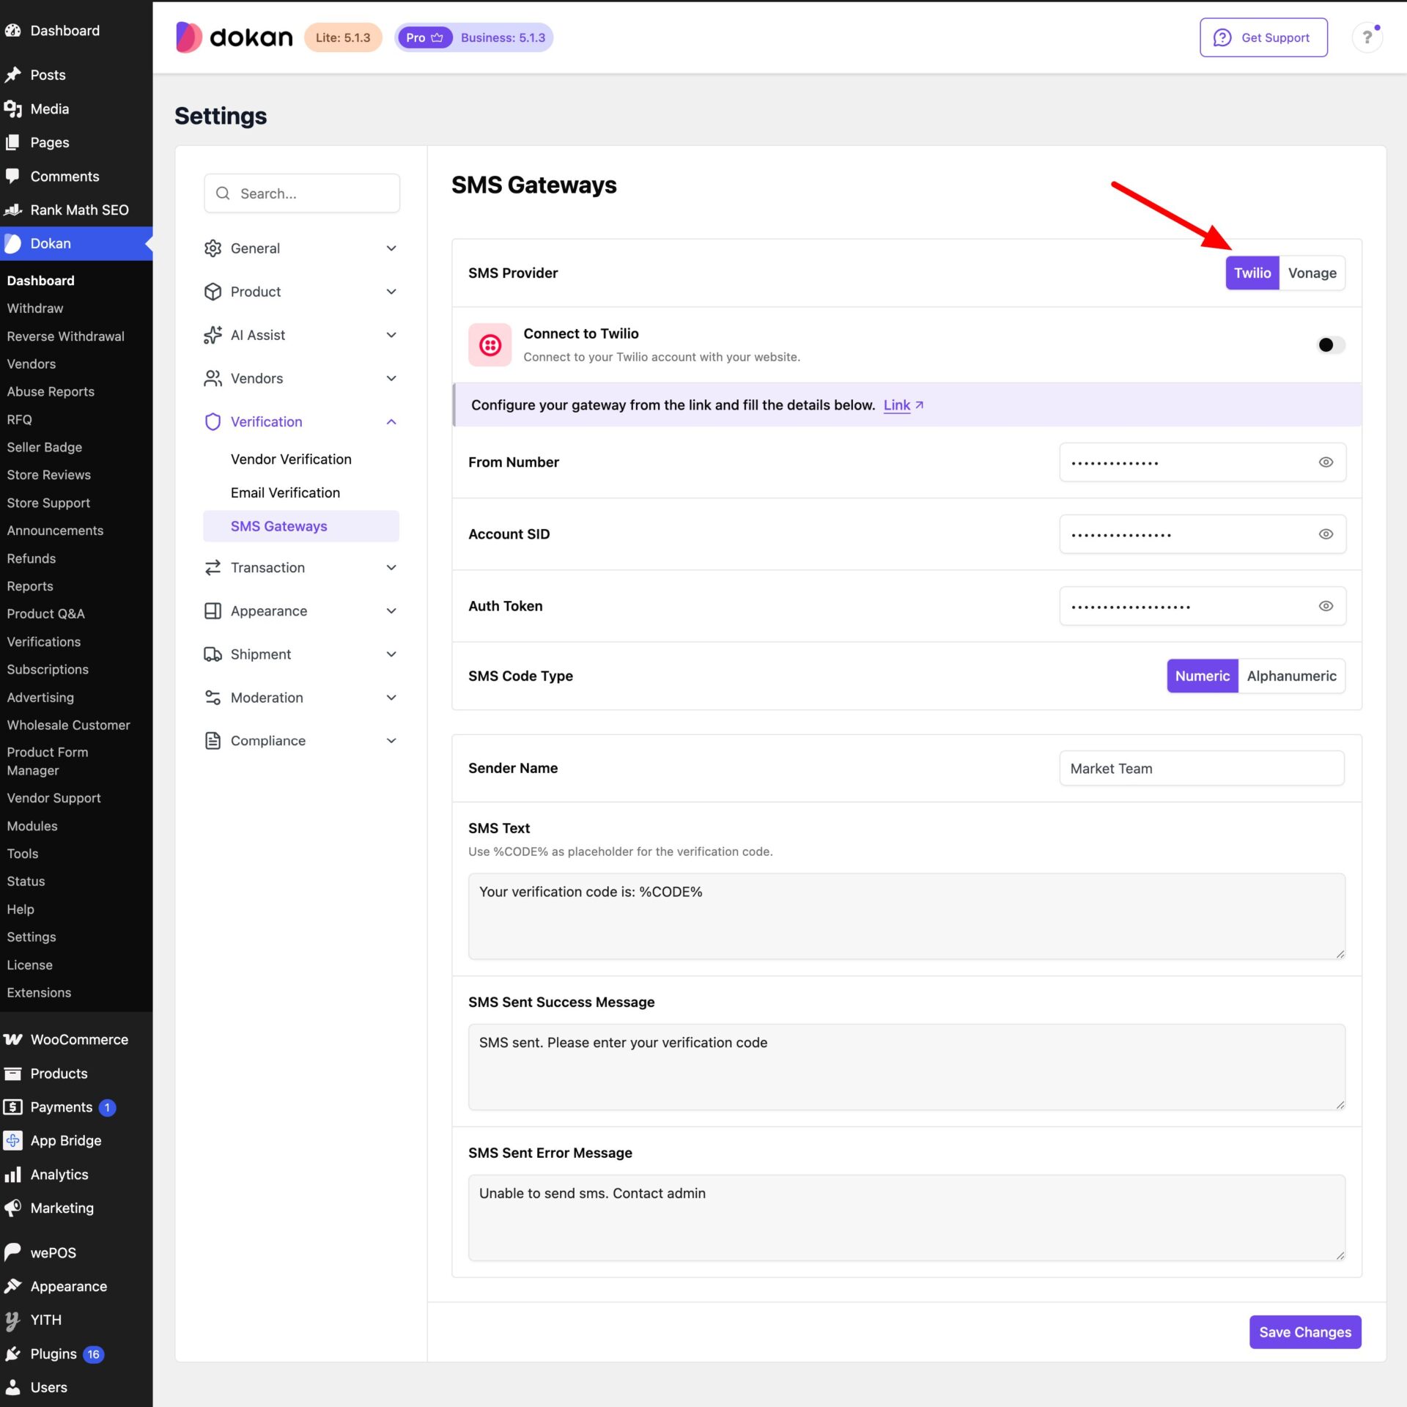Viewport: 1407px width, 1407px height.
Task: Click the AI Assist sparkle icon
Action: click(x=213, y=335)
